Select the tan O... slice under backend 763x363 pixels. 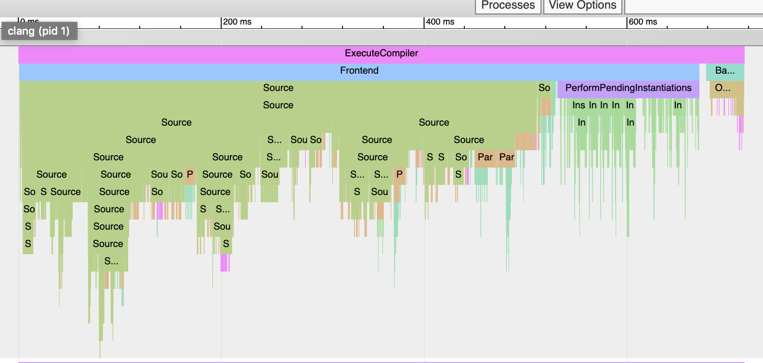pos(723,88)
